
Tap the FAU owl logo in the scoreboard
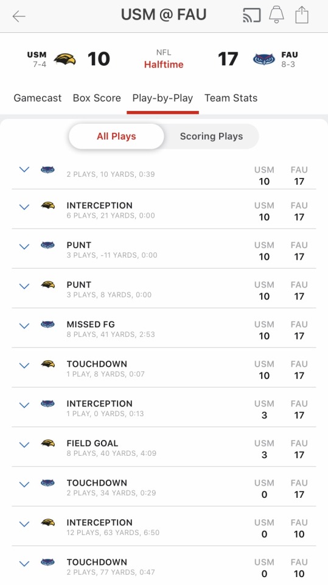click(264, 59)
